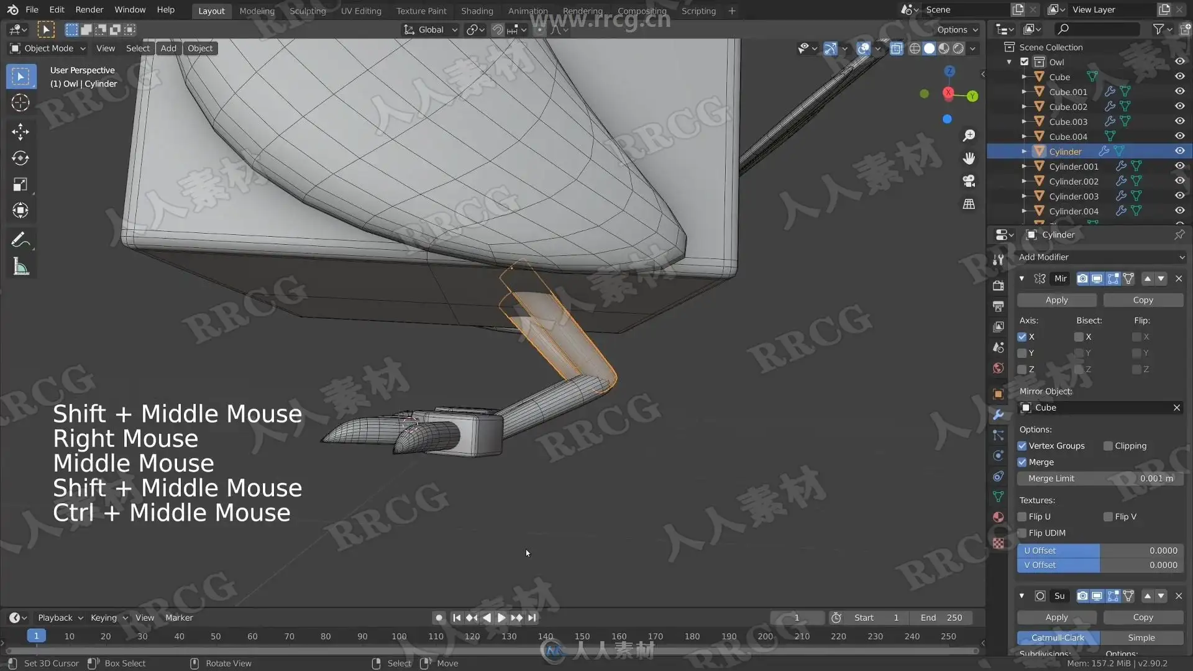Open the Modifier properties wrench tab
This screenshot has height=671, width=1193.
coord(999,414)
